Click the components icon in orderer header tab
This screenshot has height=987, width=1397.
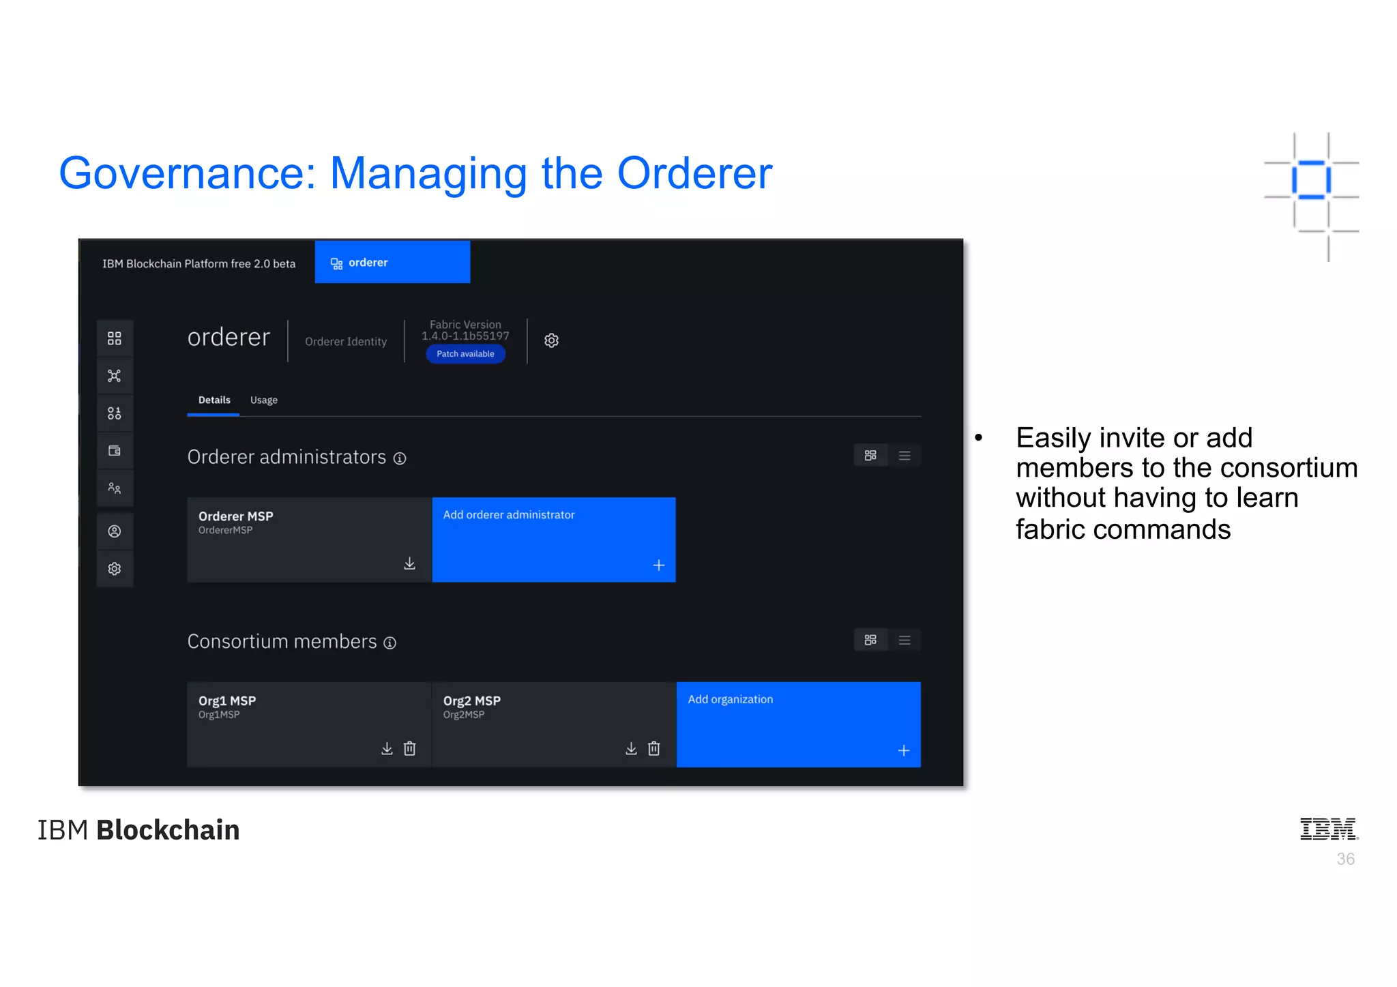click(336, 263)
